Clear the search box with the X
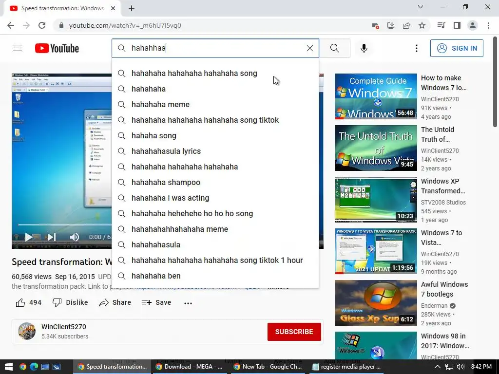Image resolution: width=499 pixels, height=374 pixels. click(309, 48)
